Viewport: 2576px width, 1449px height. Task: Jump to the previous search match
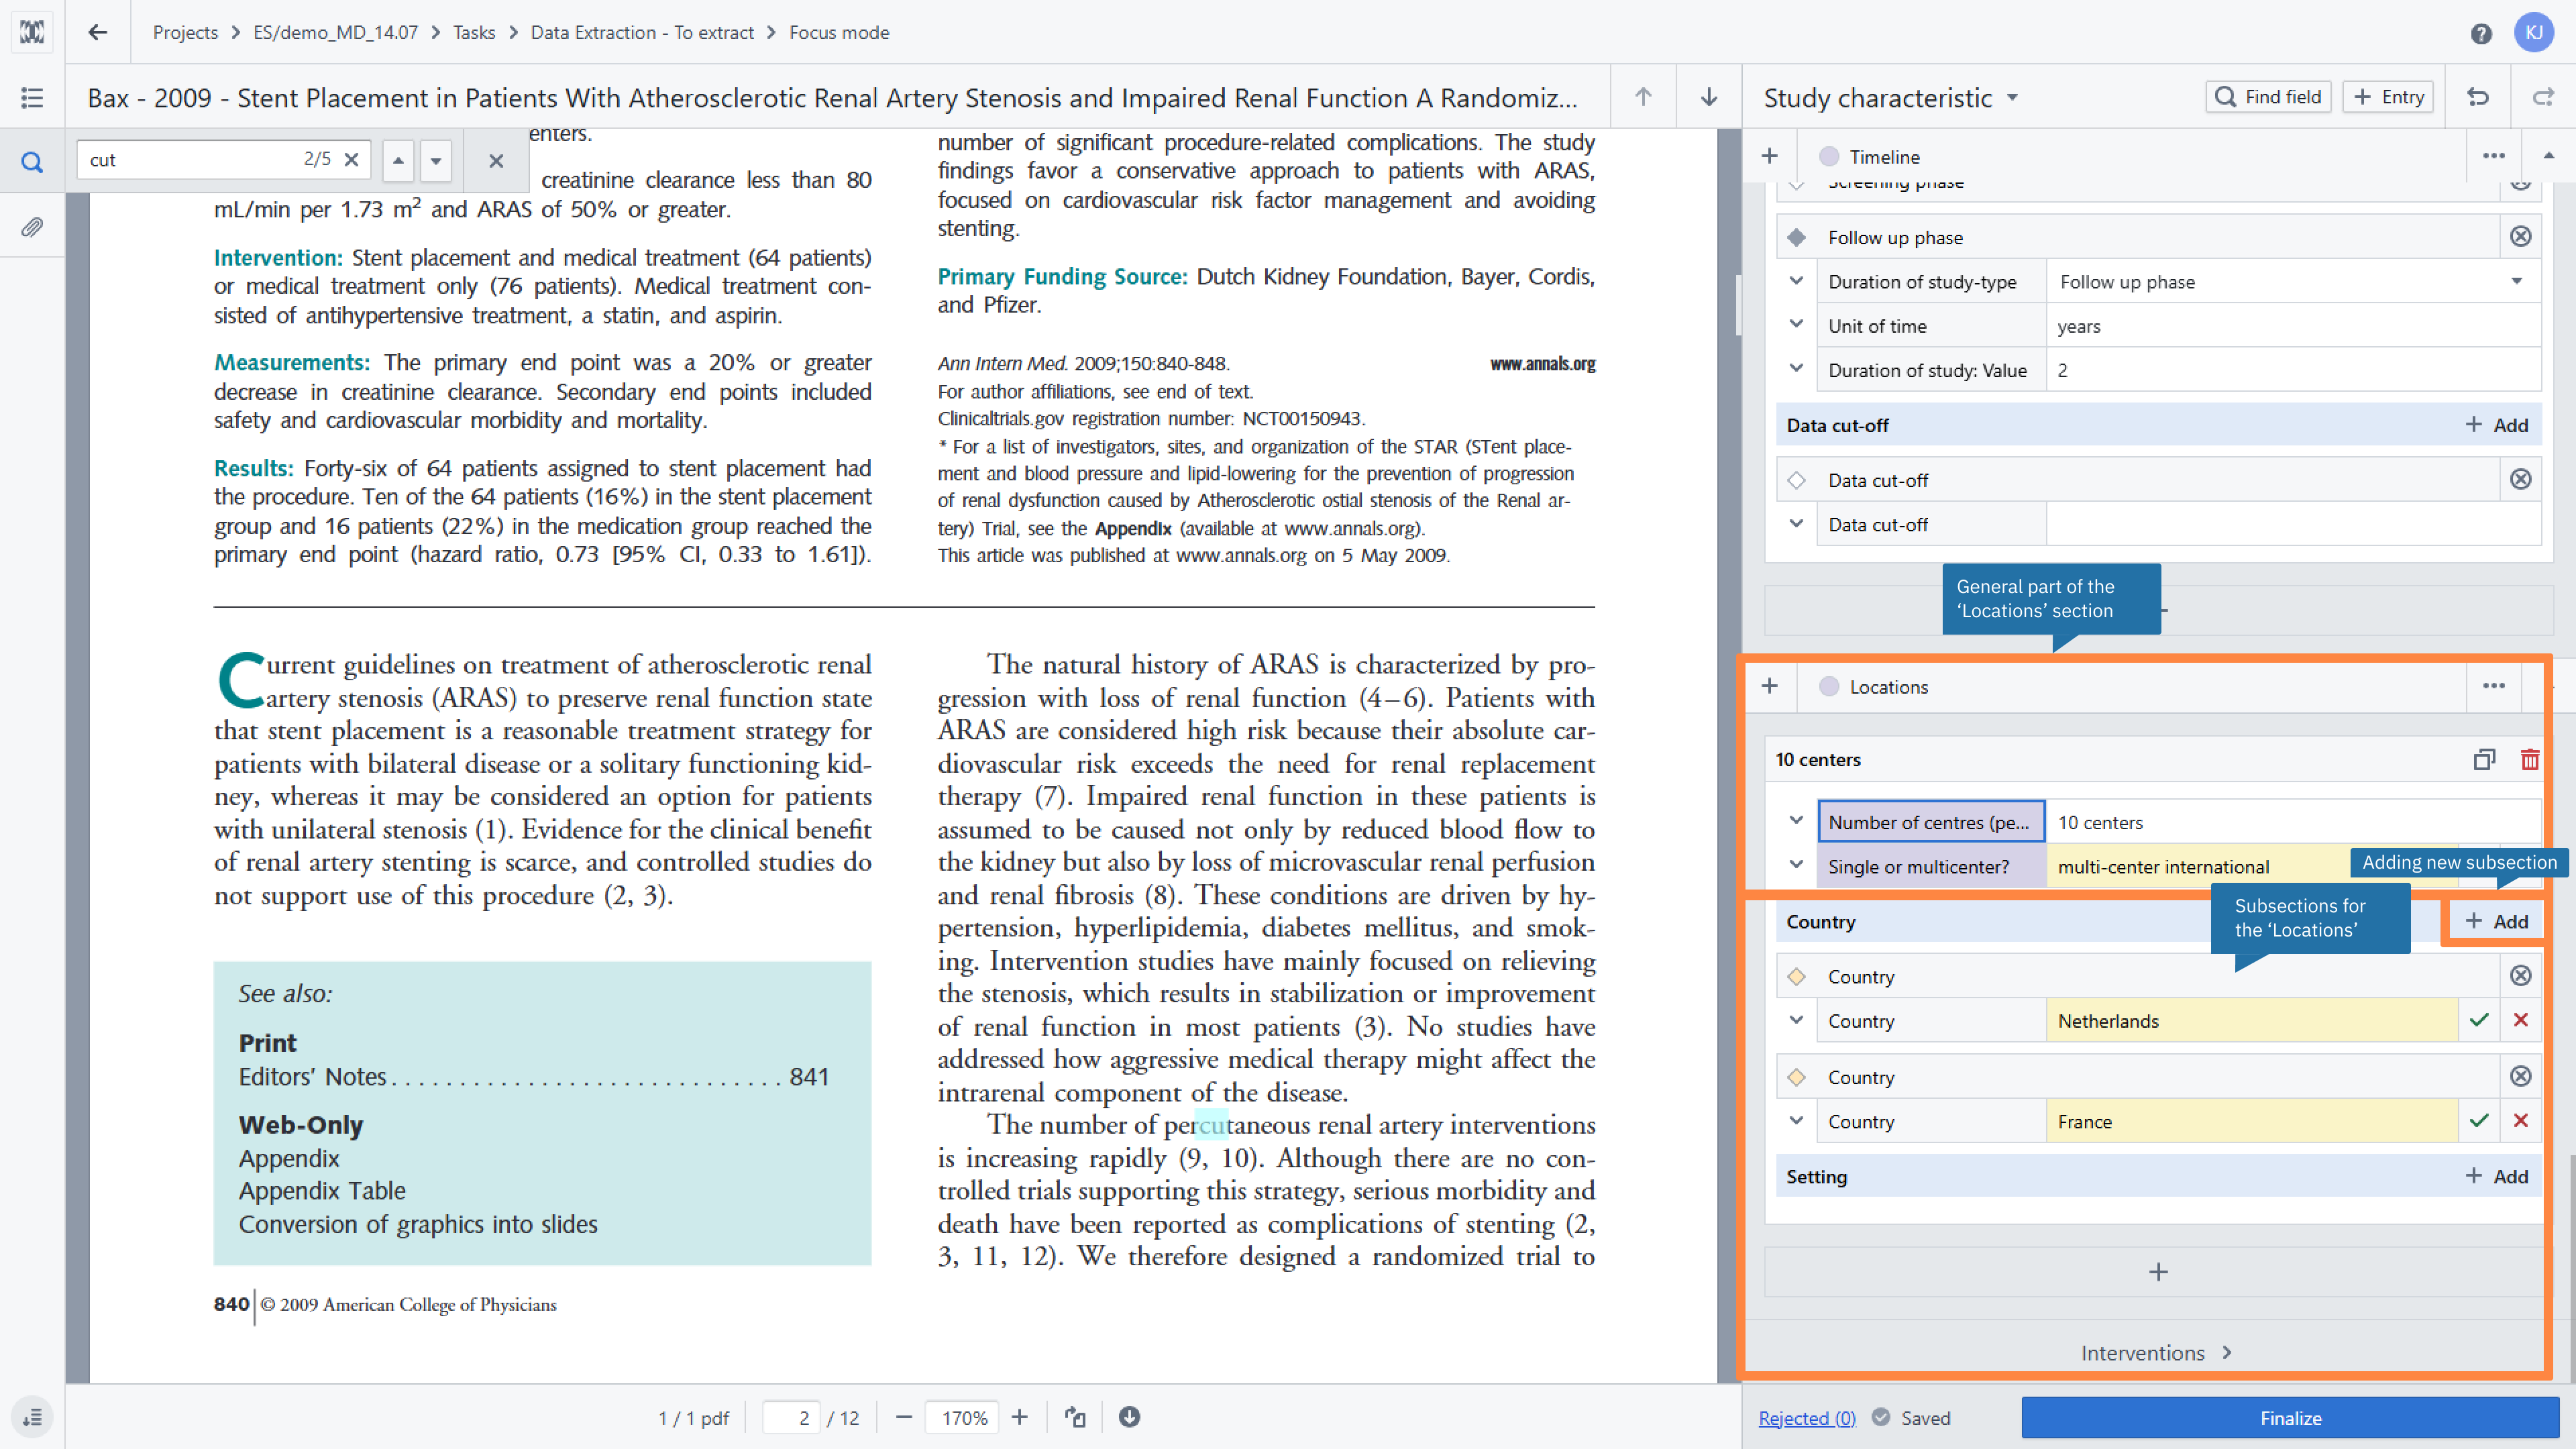coord(398,160)
